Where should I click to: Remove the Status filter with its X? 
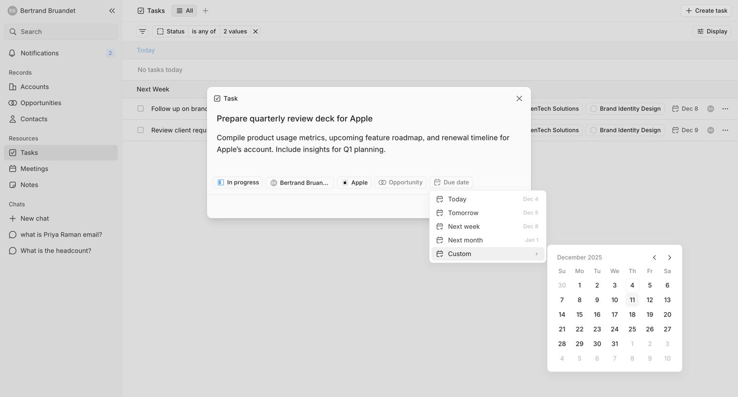(x=255, y=31)
